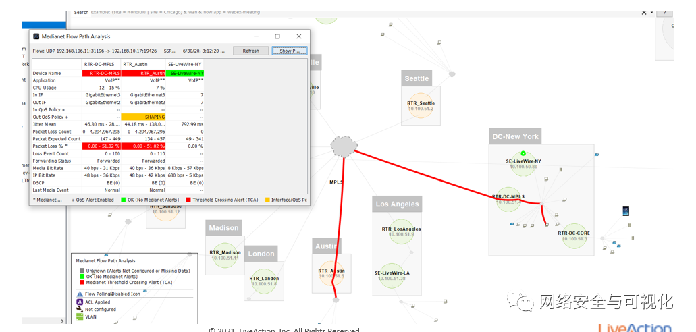Click RTR_Austin Packet Loss % red cell
The image size is (696, 332).
143,146
